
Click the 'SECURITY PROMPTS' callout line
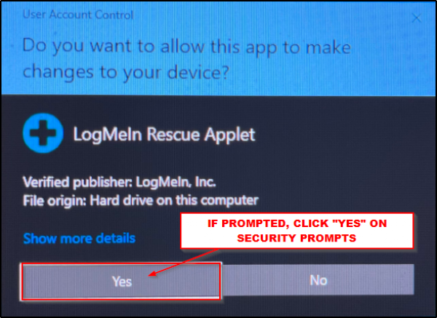(x=296, y=238)
